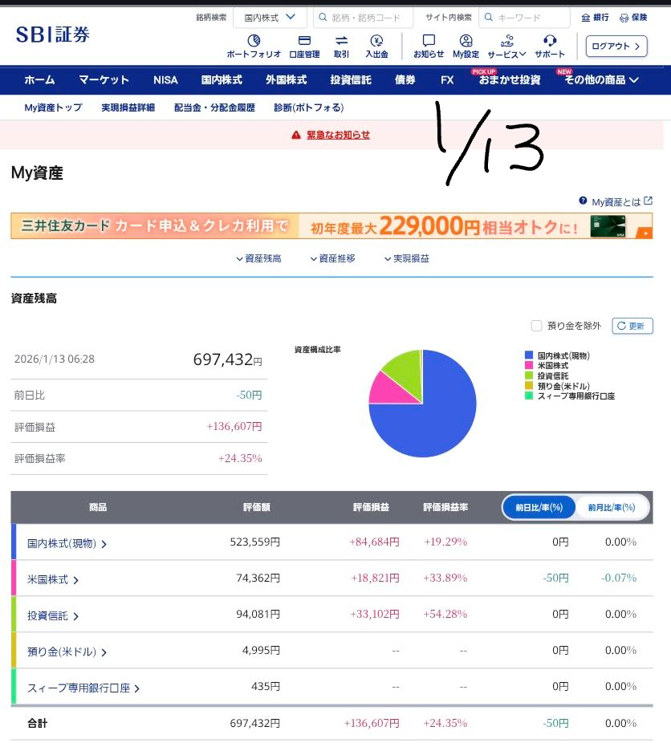Click the 口座管理 account management icon
This screenshot has height=747, width=671.
304,42
